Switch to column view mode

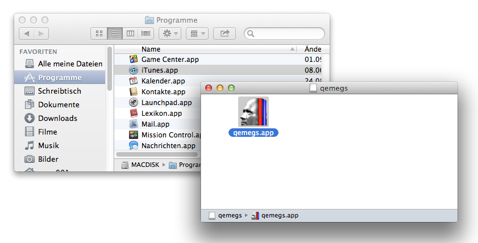click(x=131, y=33)
